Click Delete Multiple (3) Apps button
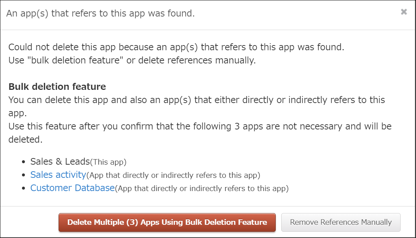The height and width of the screenshot is (238, 416). [167, 222]
